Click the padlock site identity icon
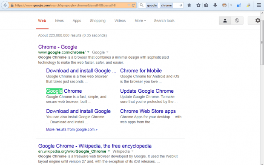Image resolution: width=264 pixels, height=165 pixels. [12, 6]
